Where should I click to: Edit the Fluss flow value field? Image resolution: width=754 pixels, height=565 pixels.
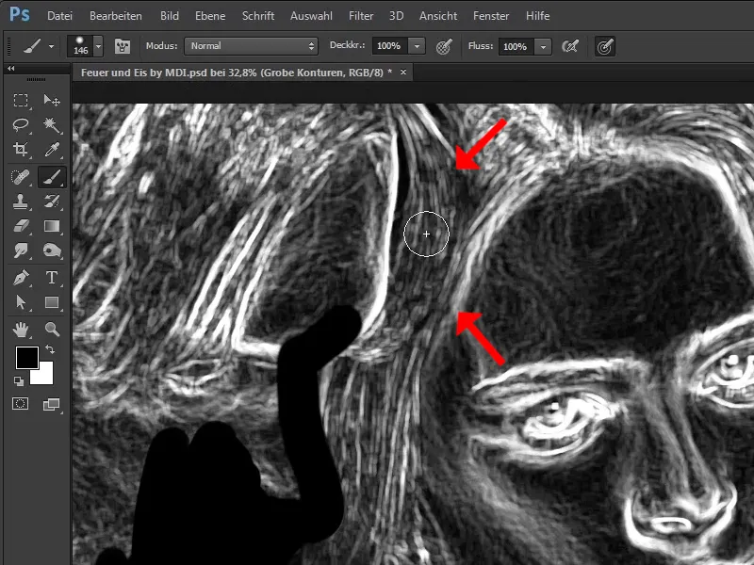coord(516,46)
